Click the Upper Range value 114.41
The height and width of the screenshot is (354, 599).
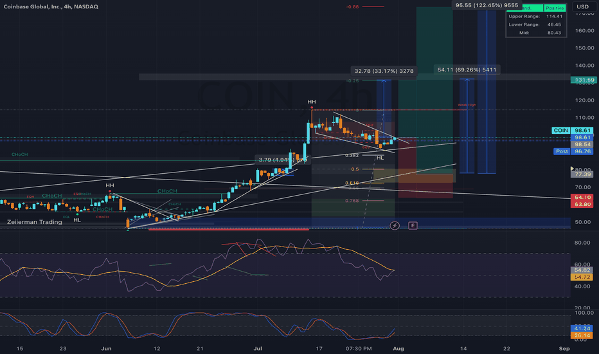coord(554,17)
